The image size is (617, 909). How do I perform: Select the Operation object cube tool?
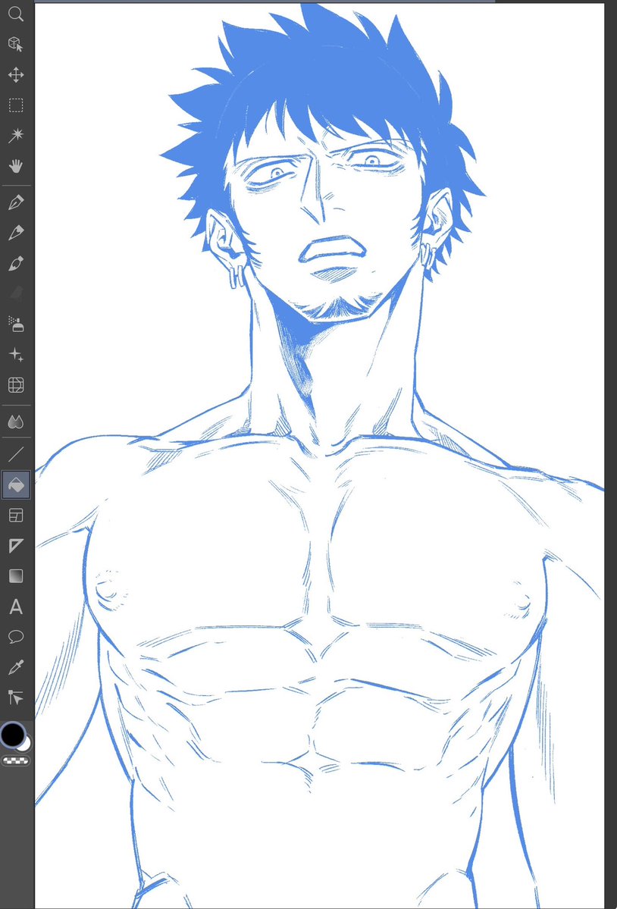[16, 44]
